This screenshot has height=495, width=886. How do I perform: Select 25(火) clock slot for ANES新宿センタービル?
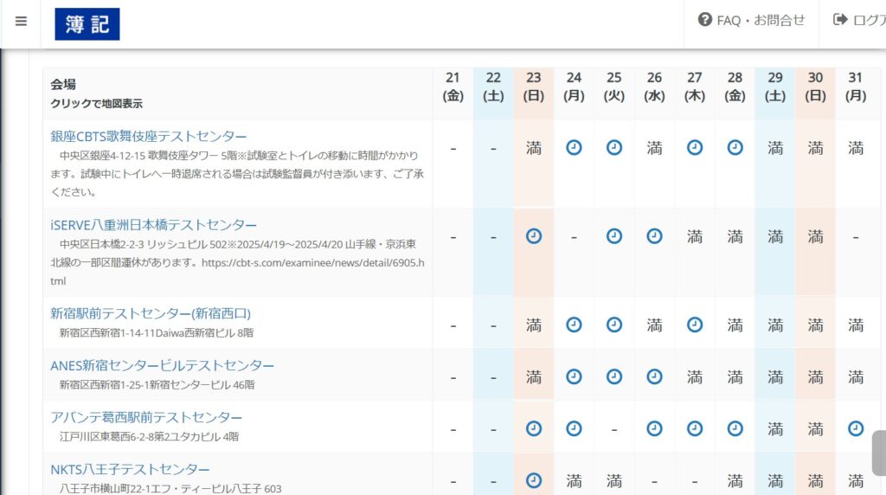click(614, 377)
